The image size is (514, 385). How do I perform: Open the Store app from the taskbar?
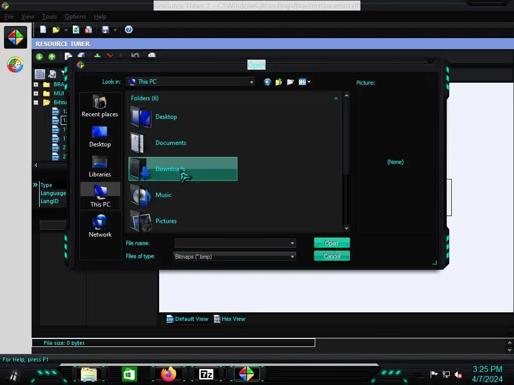pos(129,374)
